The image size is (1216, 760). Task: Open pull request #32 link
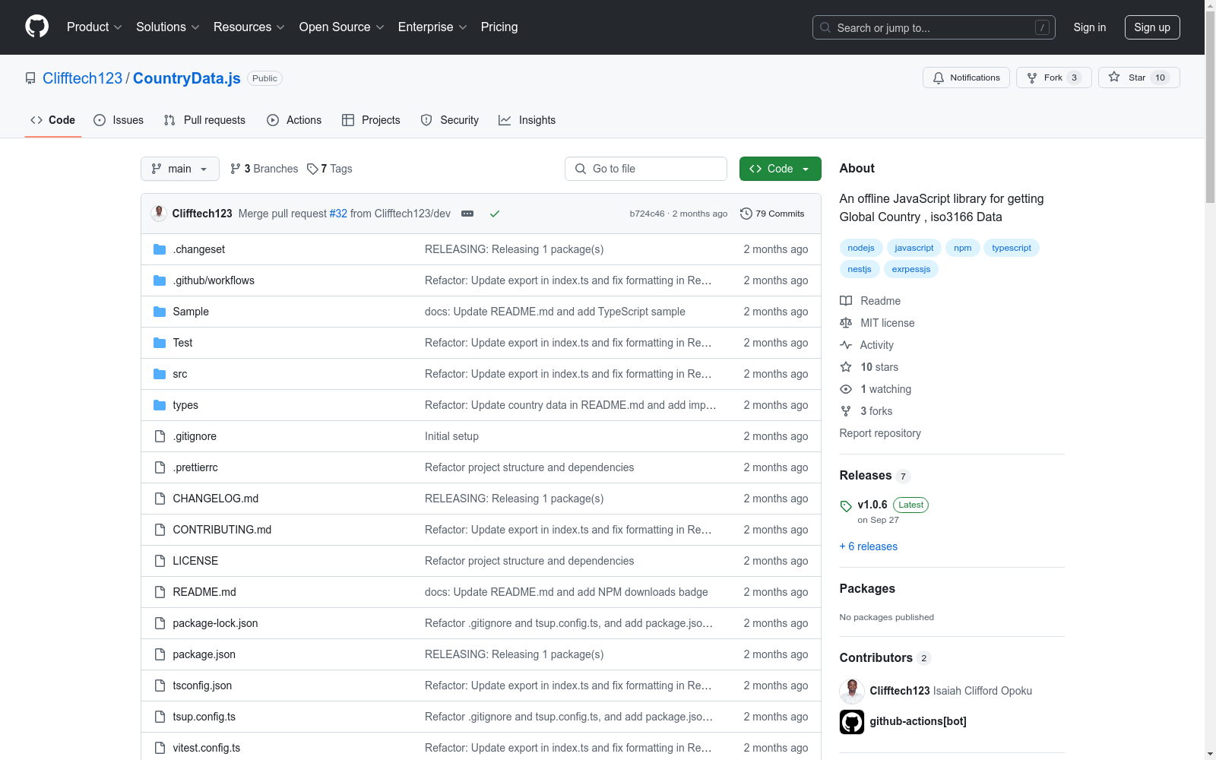tap(338, 214)
